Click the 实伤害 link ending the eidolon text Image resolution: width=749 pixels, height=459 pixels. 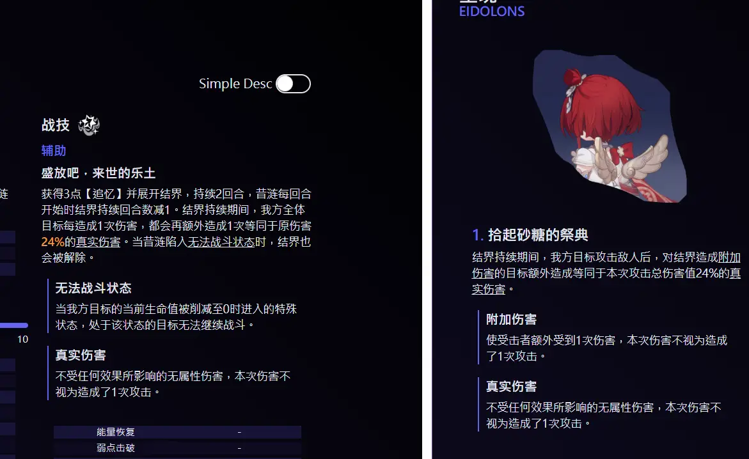pos(488,290)
